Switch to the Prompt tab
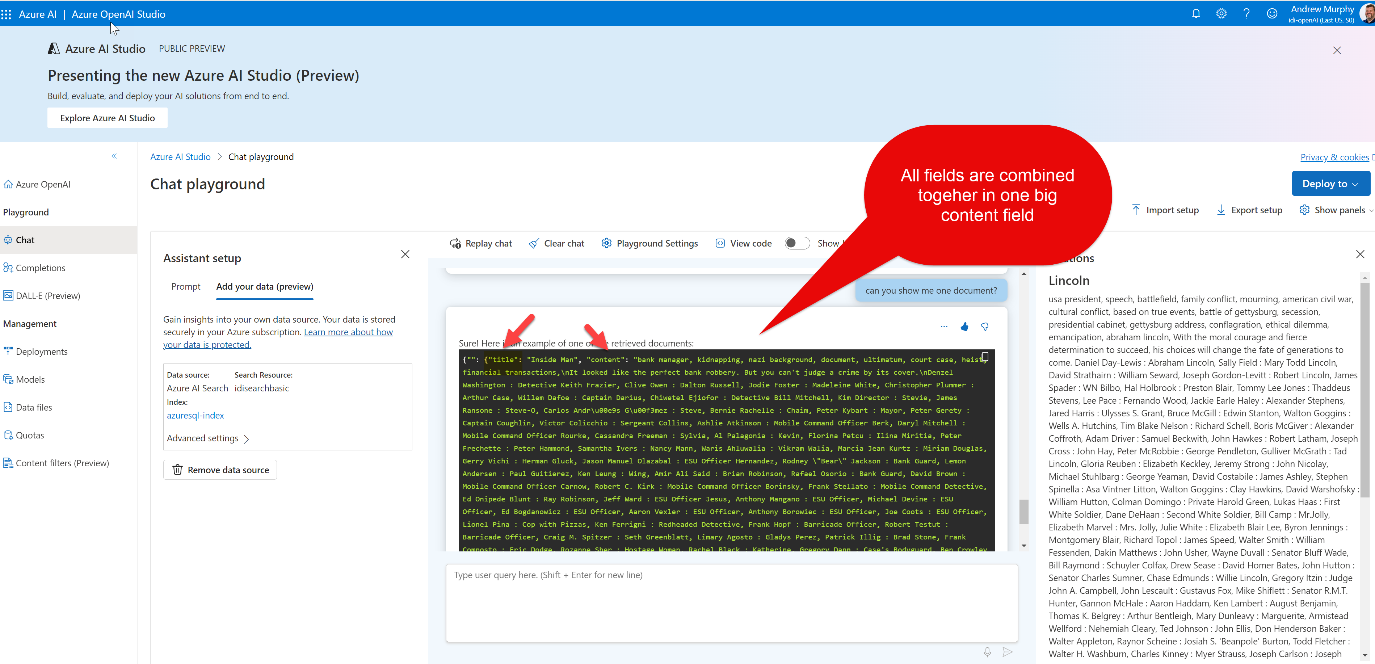The height and width of the screenshot is (664, 1375). tap(186, 287)
